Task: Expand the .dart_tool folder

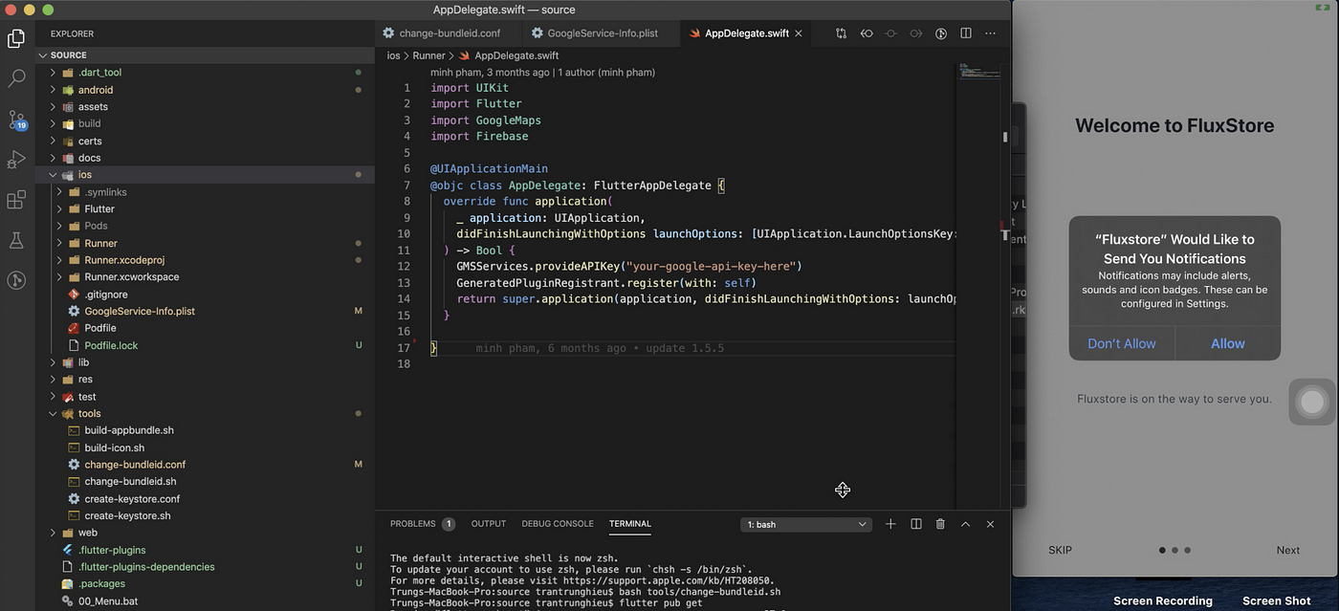Action: click(54, 73)
